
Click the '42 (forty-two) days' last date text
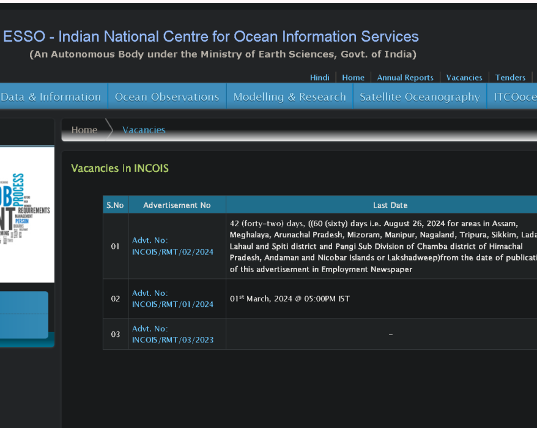383,246
